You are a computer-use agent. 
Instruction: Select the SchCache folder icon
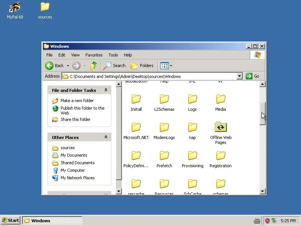coord(192,184)
